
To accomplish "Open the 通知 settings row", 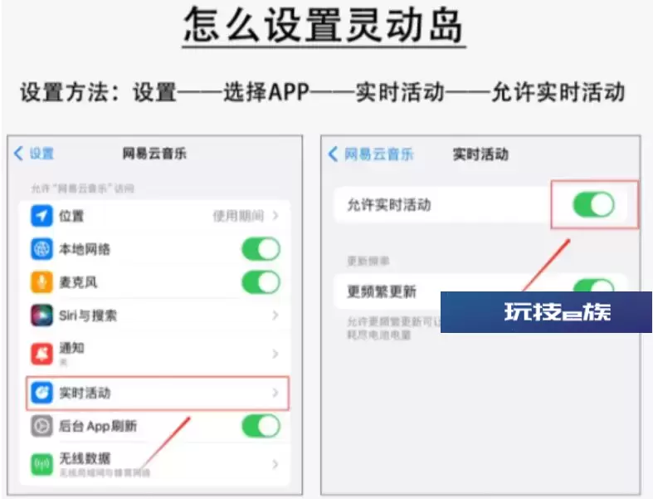I will 155,354.
